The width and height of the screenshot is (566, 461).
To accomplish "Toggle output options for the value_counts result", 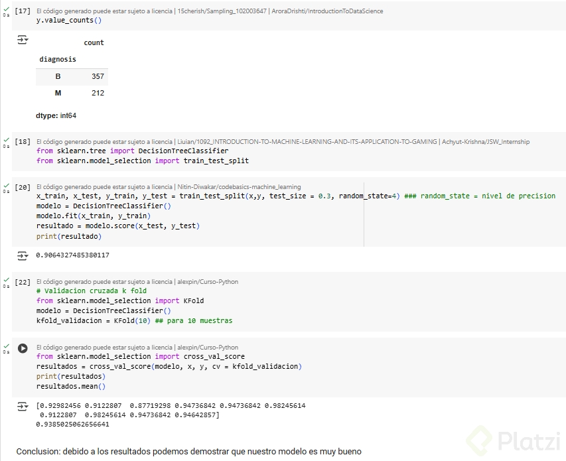I will coord(23,40).
